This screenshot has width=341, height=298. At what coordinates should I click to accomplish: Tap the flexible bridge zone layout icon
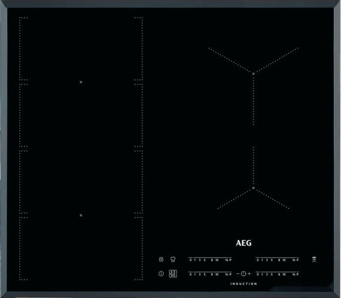tap(173, 274)
